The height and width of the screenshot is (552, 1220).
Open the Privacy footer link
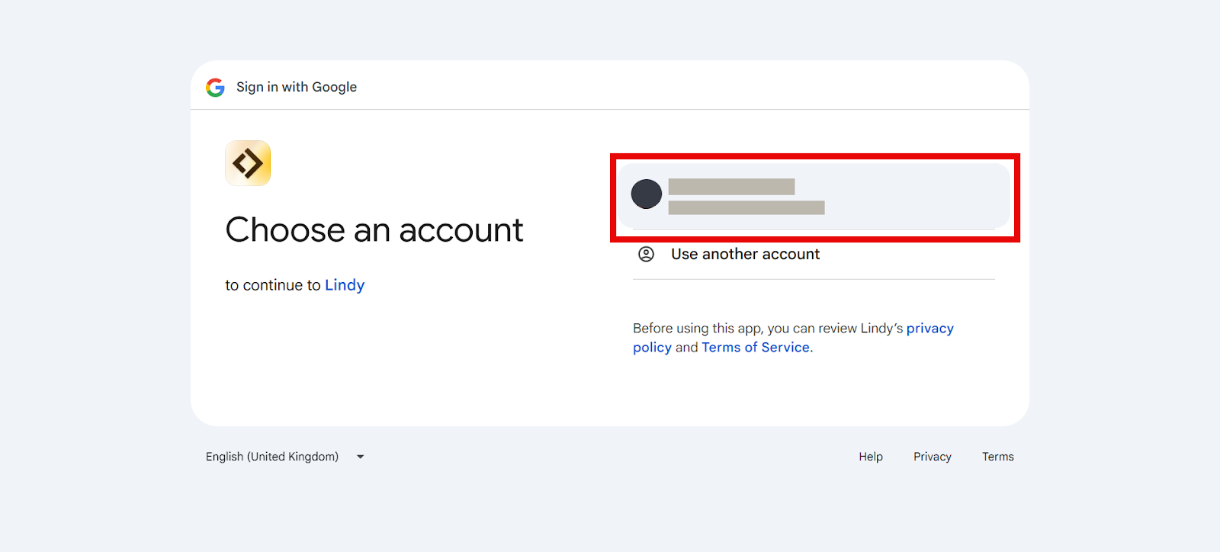coord(933,457)
